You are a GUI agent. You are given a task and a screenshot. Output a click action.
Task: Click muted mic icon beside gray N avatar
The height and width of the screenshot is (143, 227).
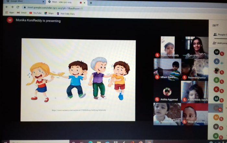pyautogui.click(x=221, y=128)
